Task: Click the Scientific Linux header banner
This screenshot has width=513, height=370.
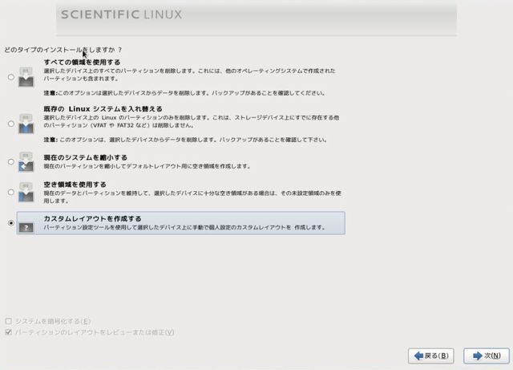Action: (256, 16)
